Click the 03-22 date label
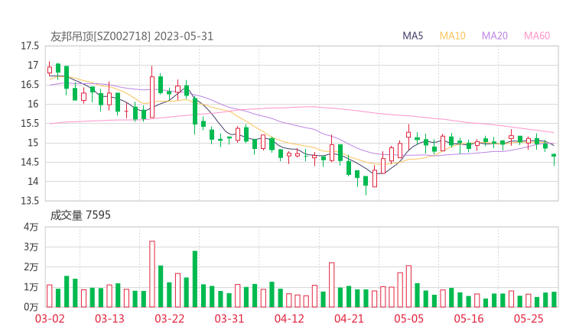The image size is (566, 336). click(169, 318)
